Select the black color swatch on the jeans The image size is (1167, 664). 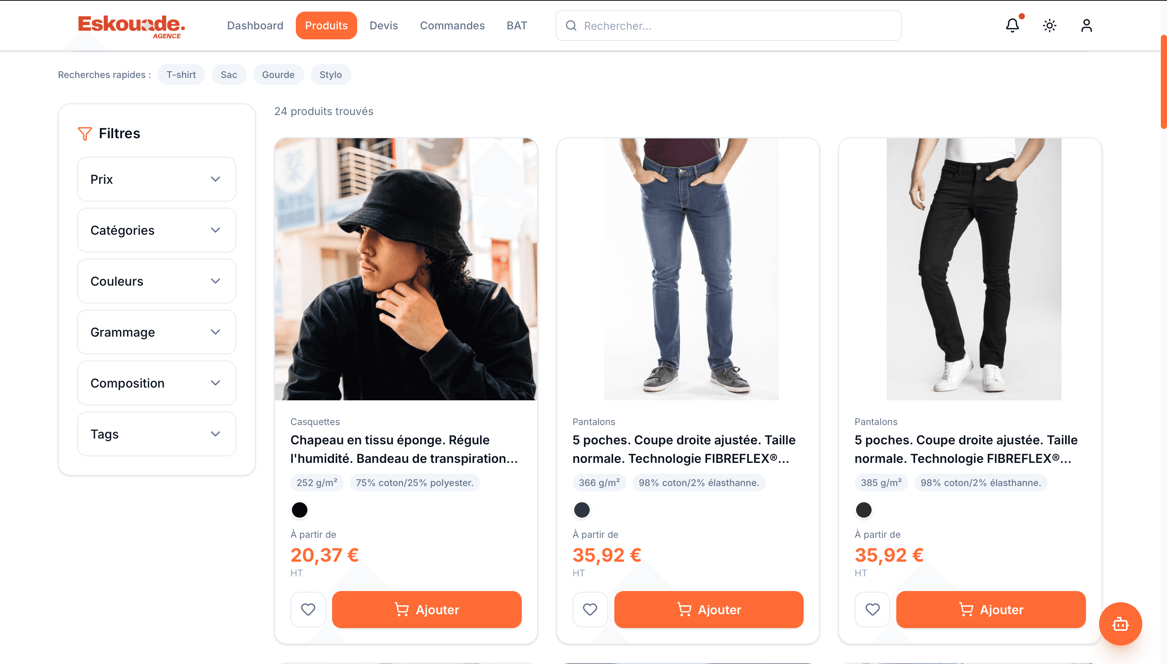pos(582,510)
